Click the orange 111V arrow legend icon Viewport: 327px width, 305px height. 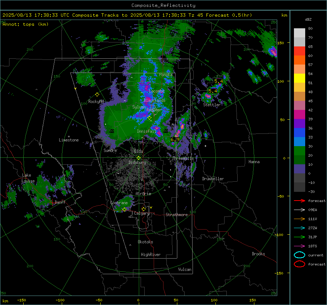[x=299, y=219]
